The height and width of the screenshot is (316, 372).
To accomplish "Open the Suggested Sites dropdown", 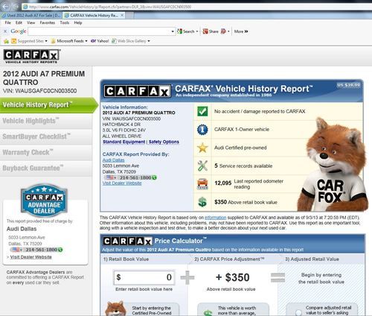I will coord(46,41).
